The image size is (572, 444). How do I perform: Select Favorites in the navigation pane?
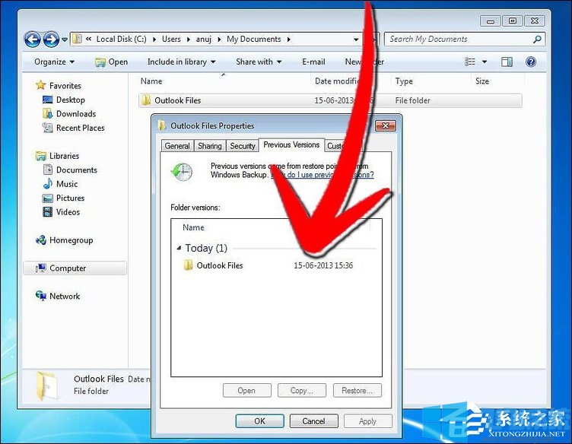tap(59, 86)
